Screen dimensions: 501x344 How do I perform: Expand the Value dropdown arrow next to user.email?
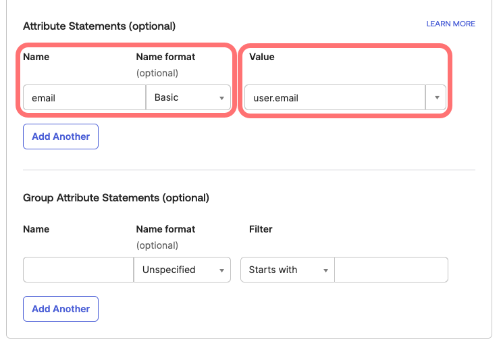pos(436,98)
